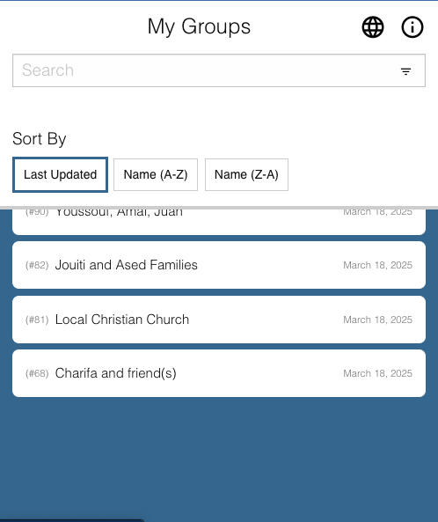438x522 pixels.
Task: Open the globe language selector
Action: coord(373,27)
